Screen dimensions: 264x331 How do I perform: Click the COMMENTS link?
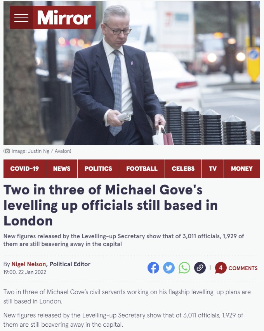pos(243,268)
